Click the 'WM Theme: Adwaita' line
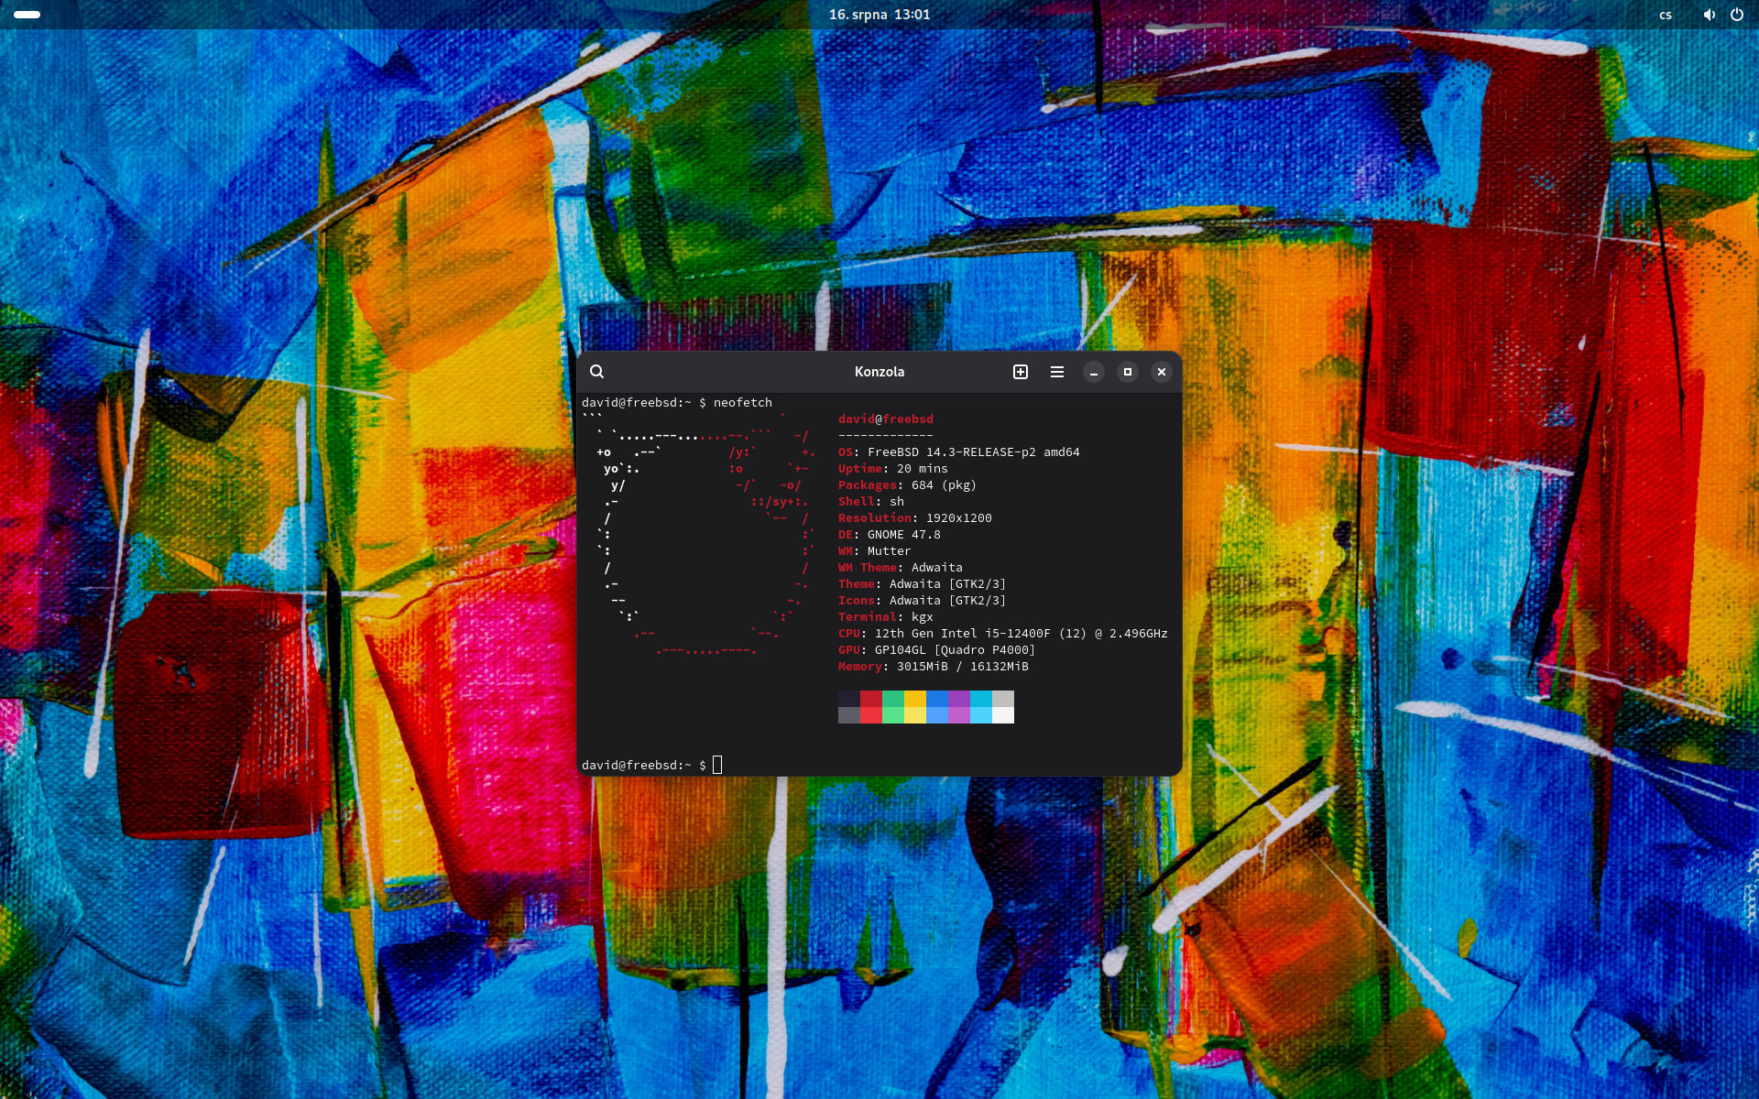 tap(901, 568)
